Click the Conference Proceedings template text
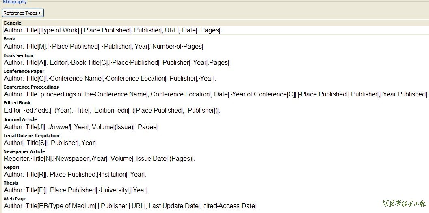 215,94
